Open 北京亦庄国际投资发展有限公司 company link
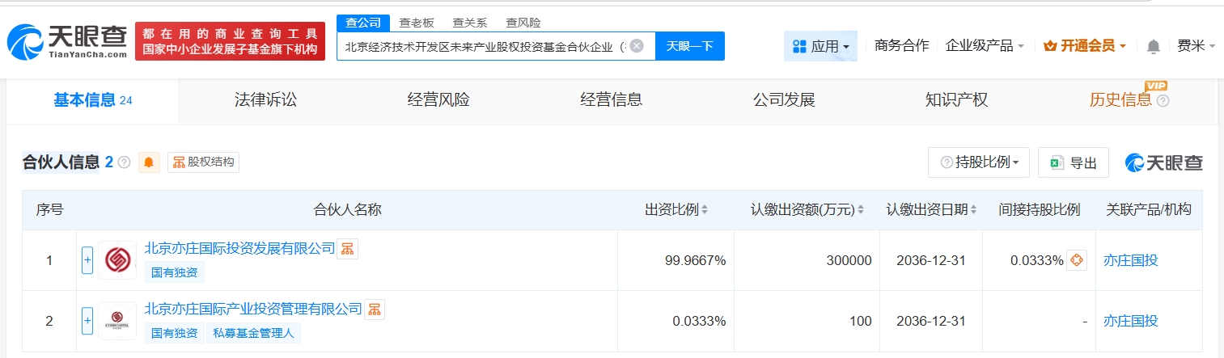Screen dimensions: 1224x358 [239, 249]
